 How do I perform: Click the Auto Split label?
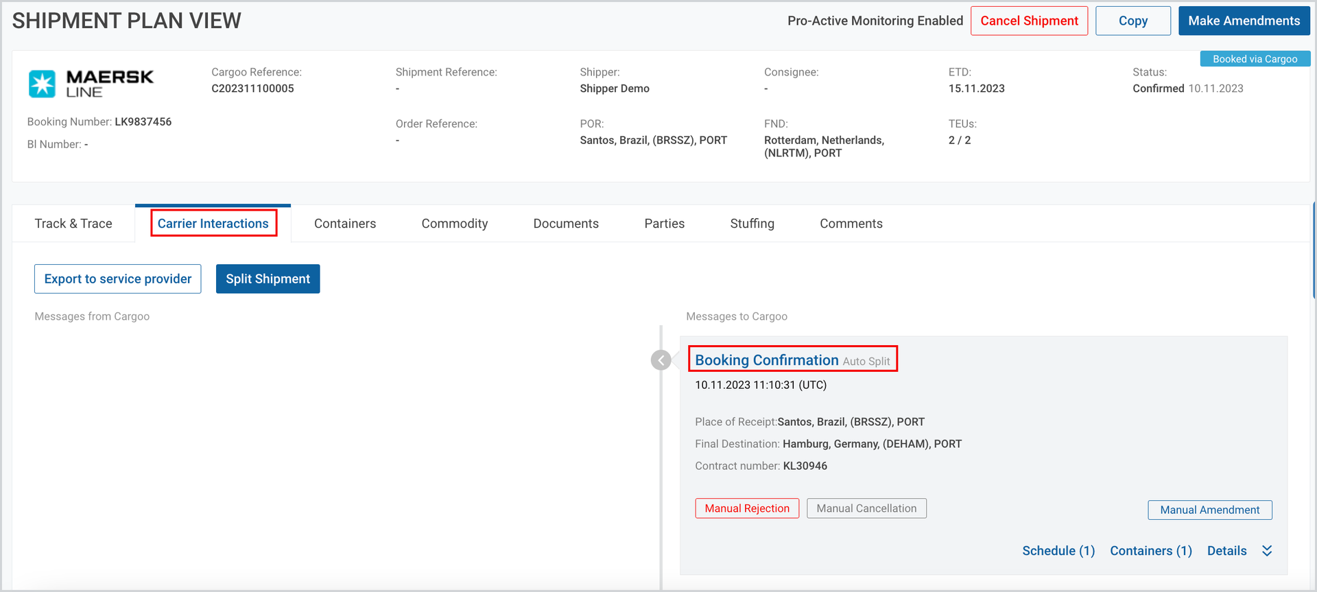(x=866, y=362)
